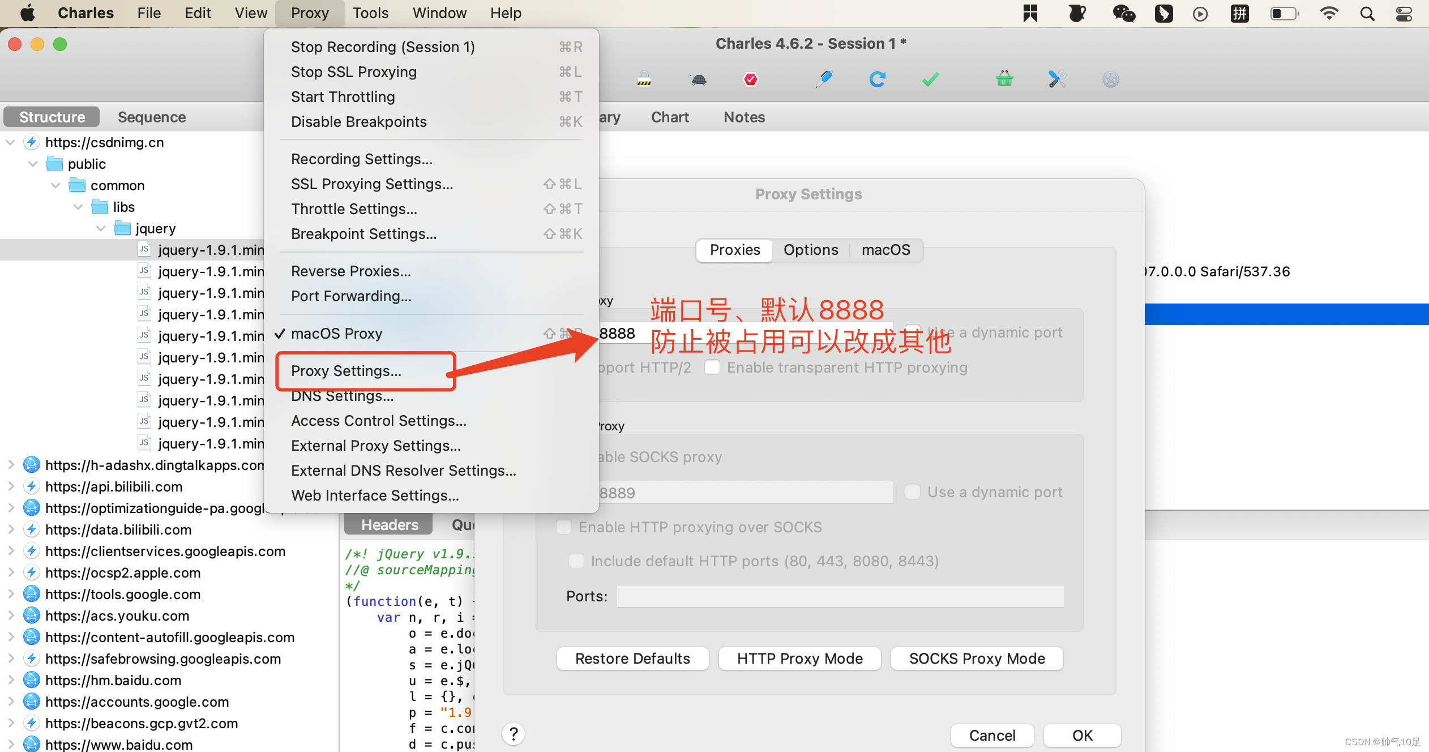Click the Restore Defaults button

632,659
